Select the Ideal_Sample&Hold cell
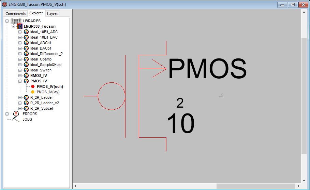This screenshot has height=190, width=310. [x=46, y=65]
